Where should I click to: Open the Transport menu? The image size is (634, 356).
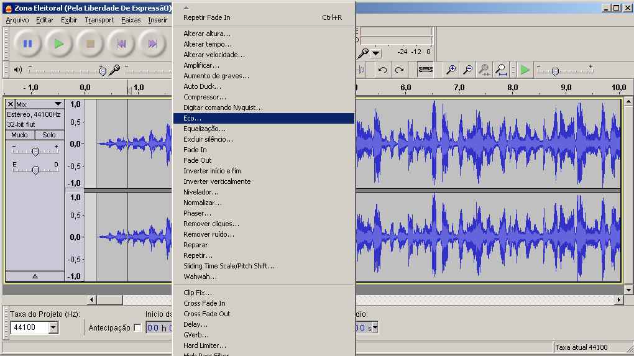(99, 20)
